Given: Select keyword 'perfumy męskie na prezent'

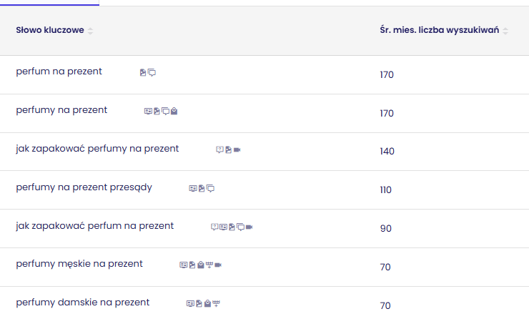Looking at the screenshot, I should [x=79, y=264].
